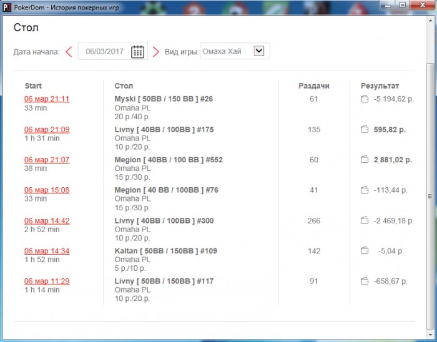Open session link 06 мар 14:34
Image resolution: width=437 pixels, height=342 pixels.
pyautogui.click(x=47, y=251)
